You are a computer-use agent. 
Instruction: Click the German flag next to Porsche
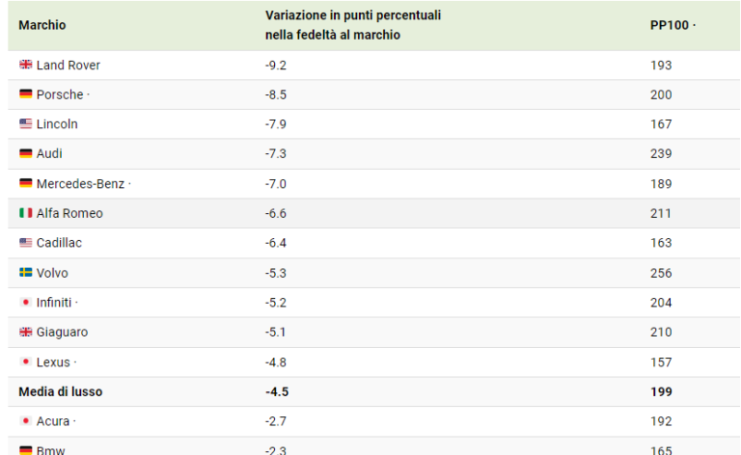pyautogui.click(x=25, y=94)
